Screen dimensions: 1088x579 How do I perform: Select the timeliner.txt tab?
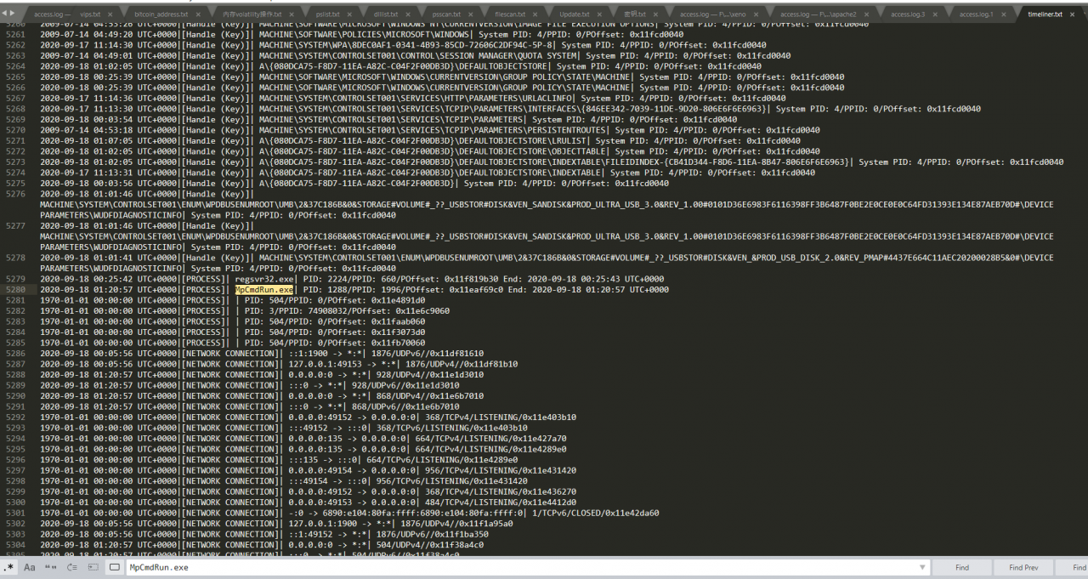(1045, 14)
